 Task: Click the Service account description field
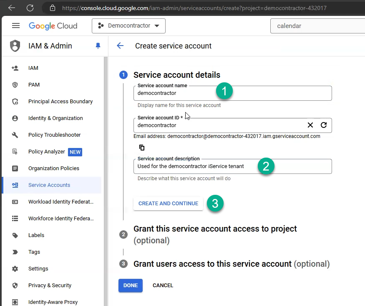point(232,166)
